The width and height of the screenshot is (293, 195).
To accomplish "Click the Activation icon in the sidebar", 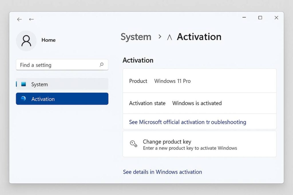I will [24, 99].
